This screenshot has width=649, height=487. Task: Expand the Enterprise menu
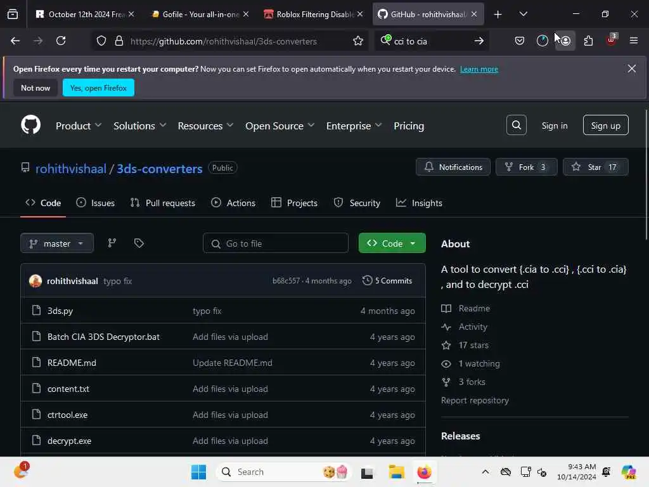point(354,126)
